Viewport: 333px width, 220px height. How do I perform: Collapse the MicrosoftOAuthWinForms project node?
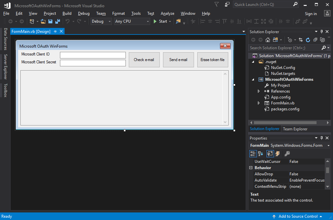click(x=253, y=79)
